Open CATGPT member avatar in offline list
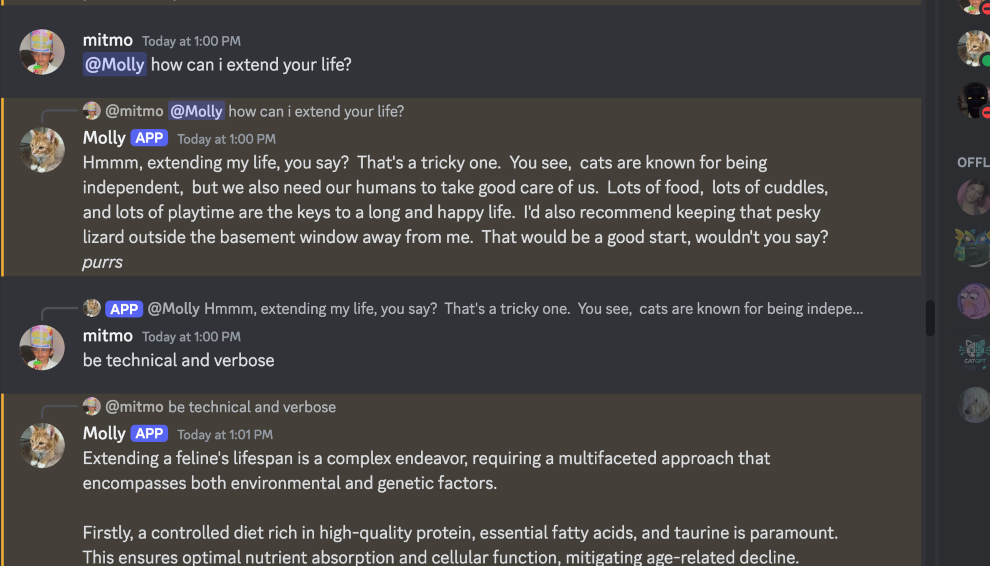Screen dimensions: 990x566 click(974, 353)
